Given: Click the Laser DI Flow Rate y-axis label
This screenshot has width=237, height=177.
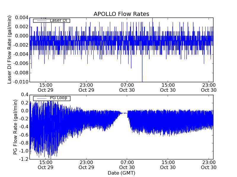Looking at the screenshot, I should pyautogui.click(x=10, y=50).
